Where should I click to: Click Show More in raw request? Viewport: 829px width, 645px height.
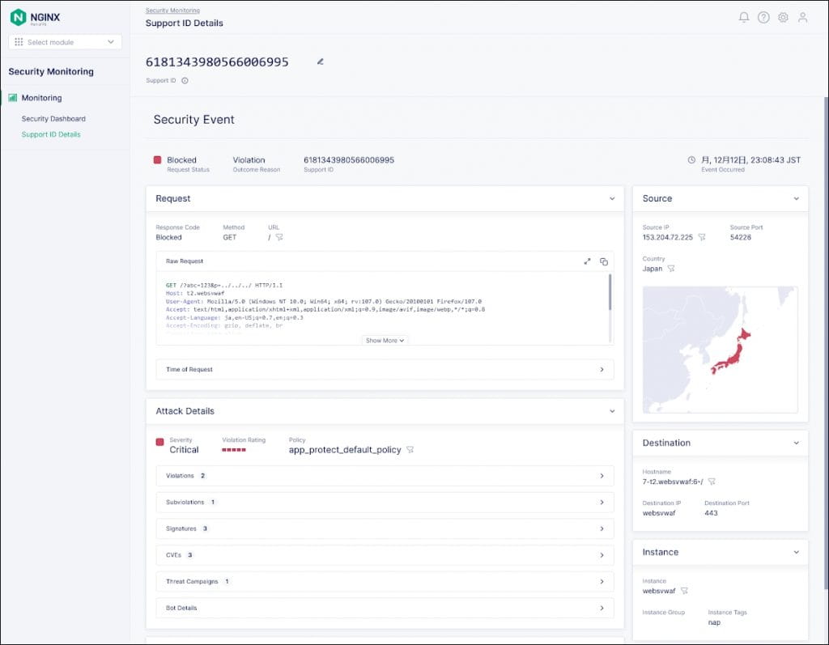click(x=385, y=341)
